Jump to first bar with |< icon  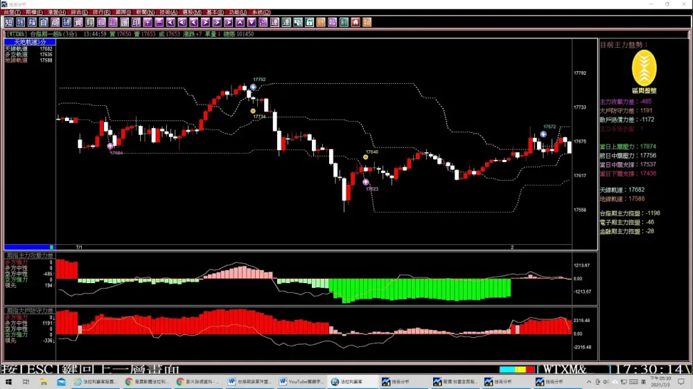point(170,22)
